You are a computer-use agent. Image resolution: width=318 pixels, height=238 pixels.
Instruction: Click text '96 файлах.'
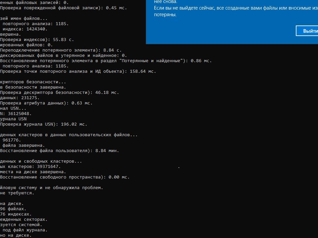pyautogui.click(x=13, y=209)
